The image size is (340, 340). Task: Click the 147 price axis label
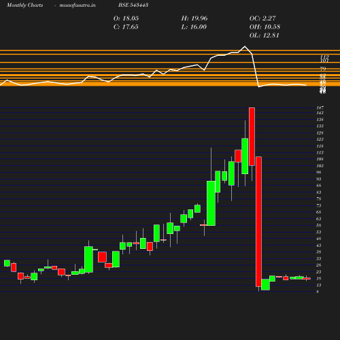(x=320, y=107)
